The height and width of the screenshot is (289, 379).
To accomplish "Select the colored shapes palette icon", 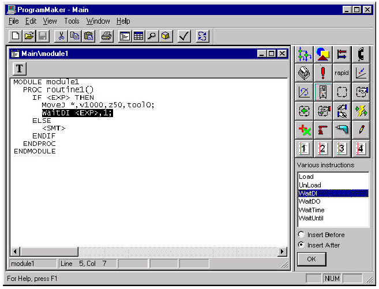I will 323,54.
